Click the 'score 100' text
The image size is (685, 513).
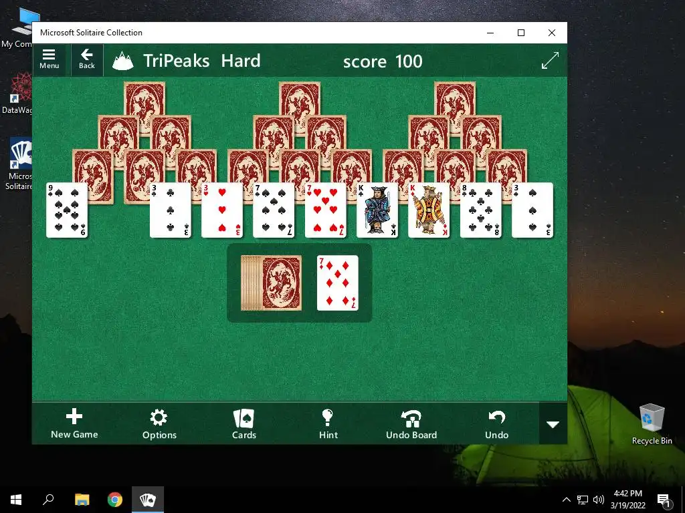click(383, 61)
